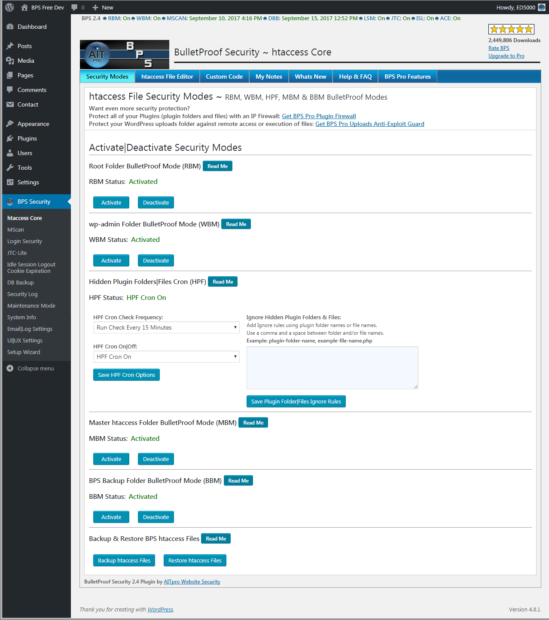Click Upgrade to Pro link
This screenshot has height=620, width=549.
pos(506,56)
